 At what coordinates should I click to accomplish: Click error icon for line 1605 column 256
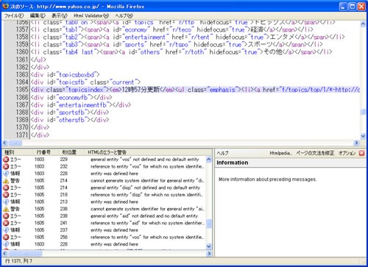(6, 237)
